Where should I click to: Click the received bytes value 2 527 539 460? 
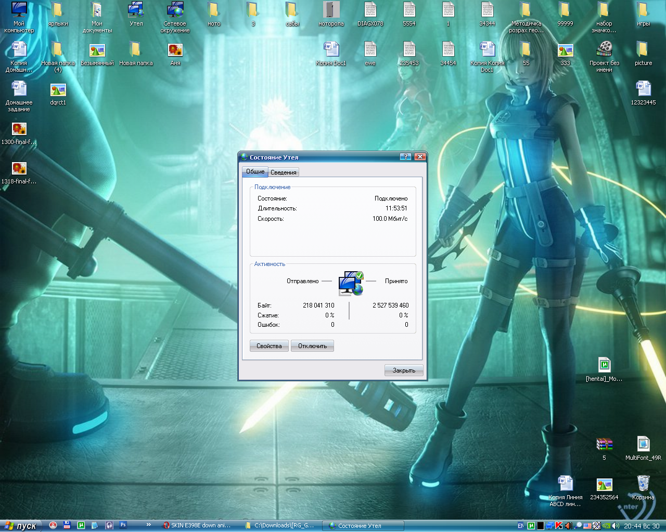point(391,305)
